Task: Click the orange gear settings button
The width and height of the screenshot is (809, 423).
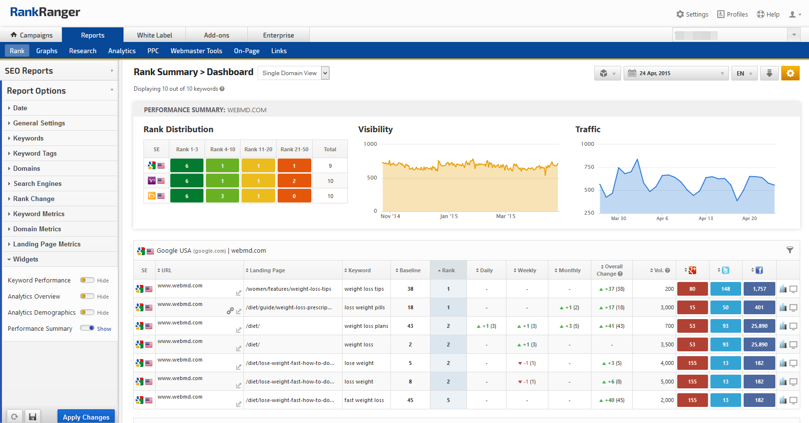Action: coord(790,73)
